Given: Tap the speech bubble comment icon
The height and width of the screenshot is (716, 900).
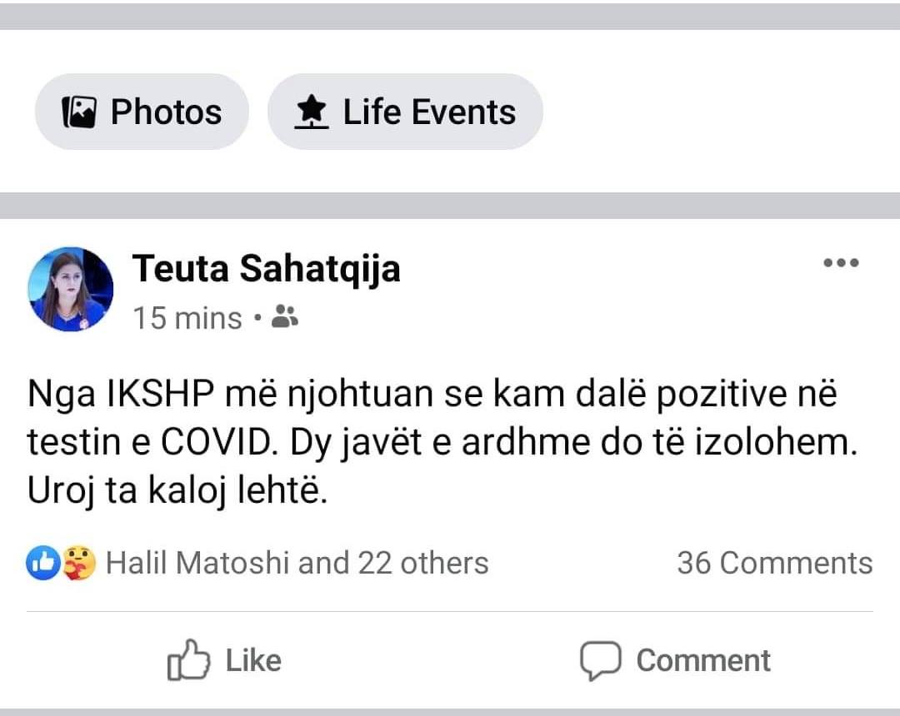Looking at the screenshot, I should [600, 661].
